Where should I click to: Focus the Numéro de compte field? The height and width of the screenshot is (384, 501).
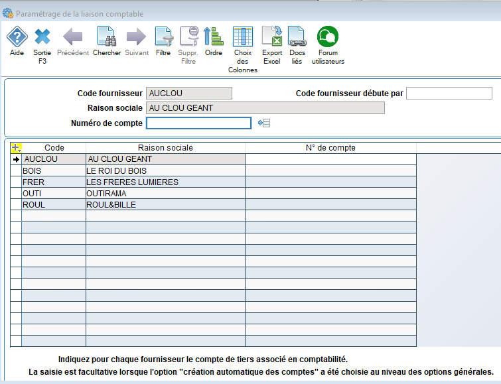198,123
